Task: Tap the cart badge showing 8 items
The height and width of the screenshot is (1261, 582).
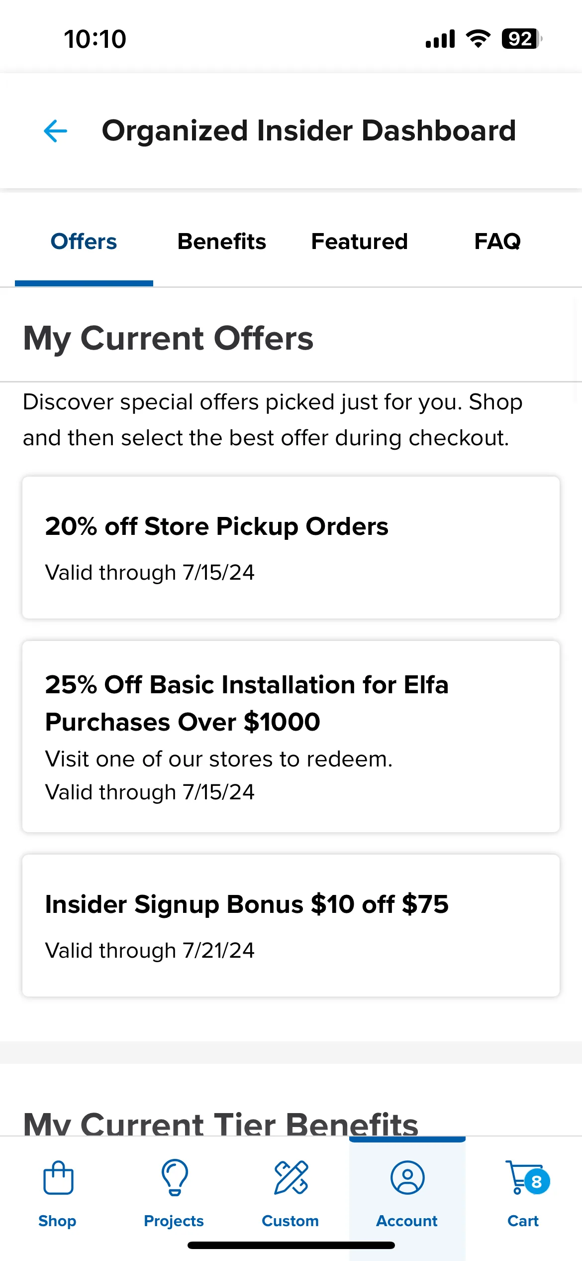Action: 537,1181
